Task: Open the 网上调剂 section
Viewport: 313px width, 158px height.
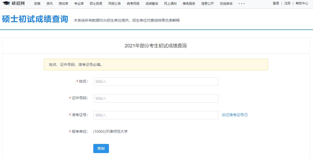Action: pyautogui.click(x=170, y=4)
